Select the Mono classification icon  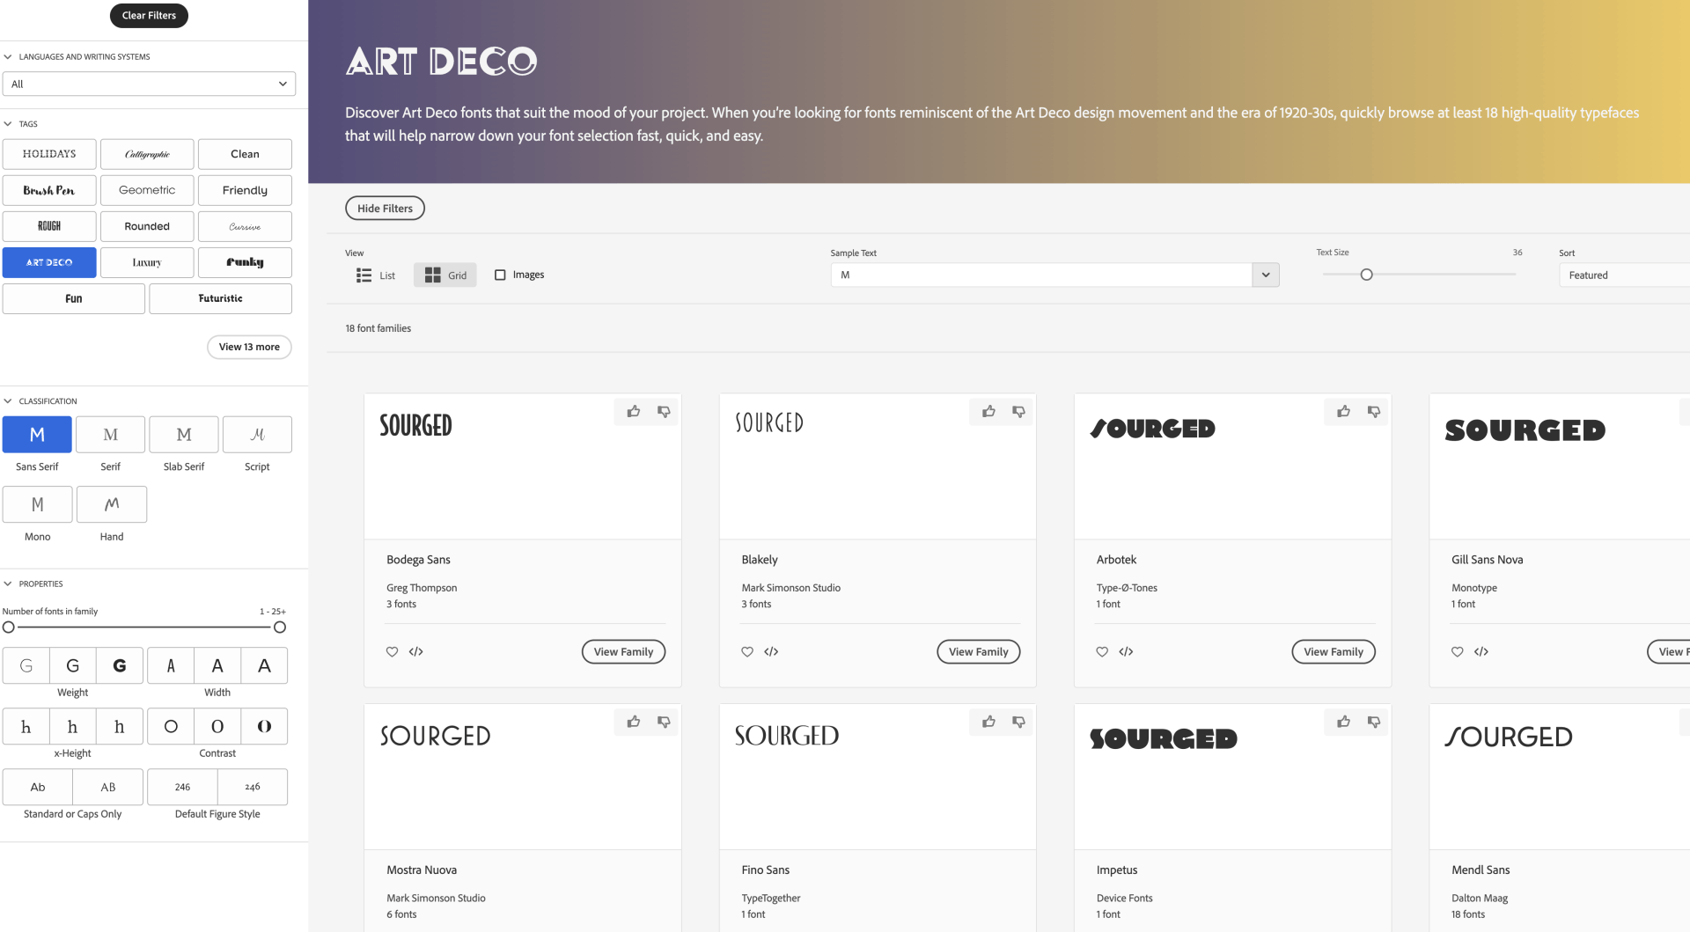pos(37,504)
